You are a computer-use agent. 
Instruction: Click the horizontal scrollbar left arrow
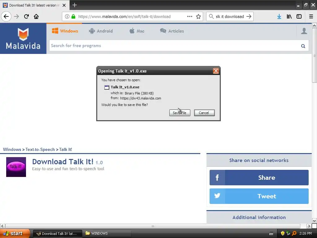coord(2,226)
